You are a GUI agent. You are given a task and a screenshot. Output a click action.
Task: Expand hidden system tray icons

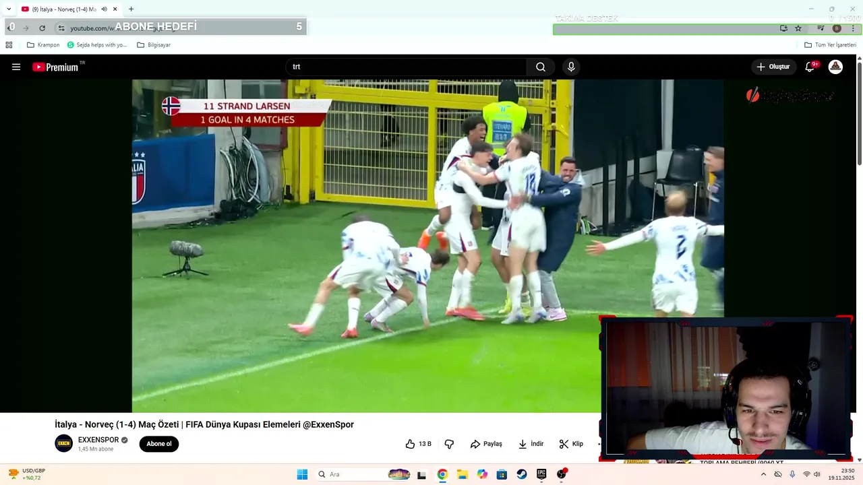(763, 474)
